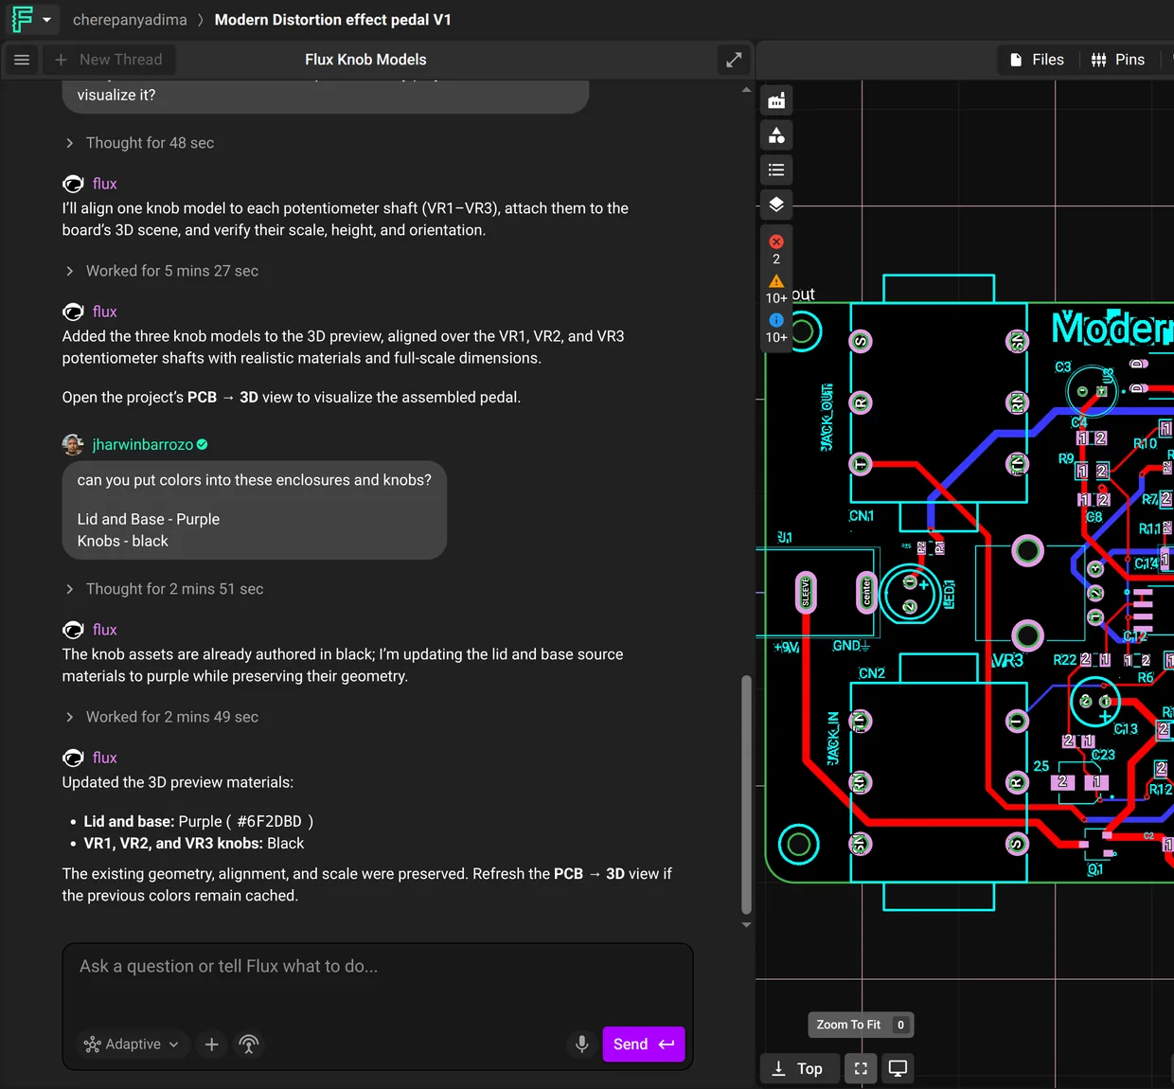Click jharwinbarrozo's avatar picture
Screen dimensions: 1174x1089
click(x=73, y=444)
